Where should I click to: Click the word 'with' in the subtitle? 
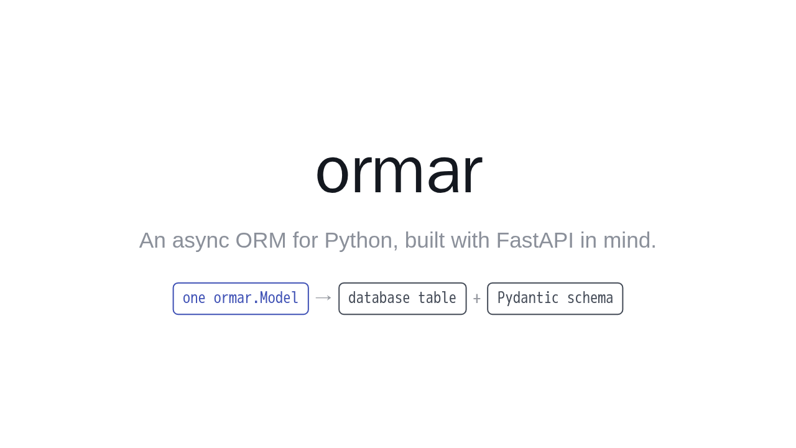point(468,240)
